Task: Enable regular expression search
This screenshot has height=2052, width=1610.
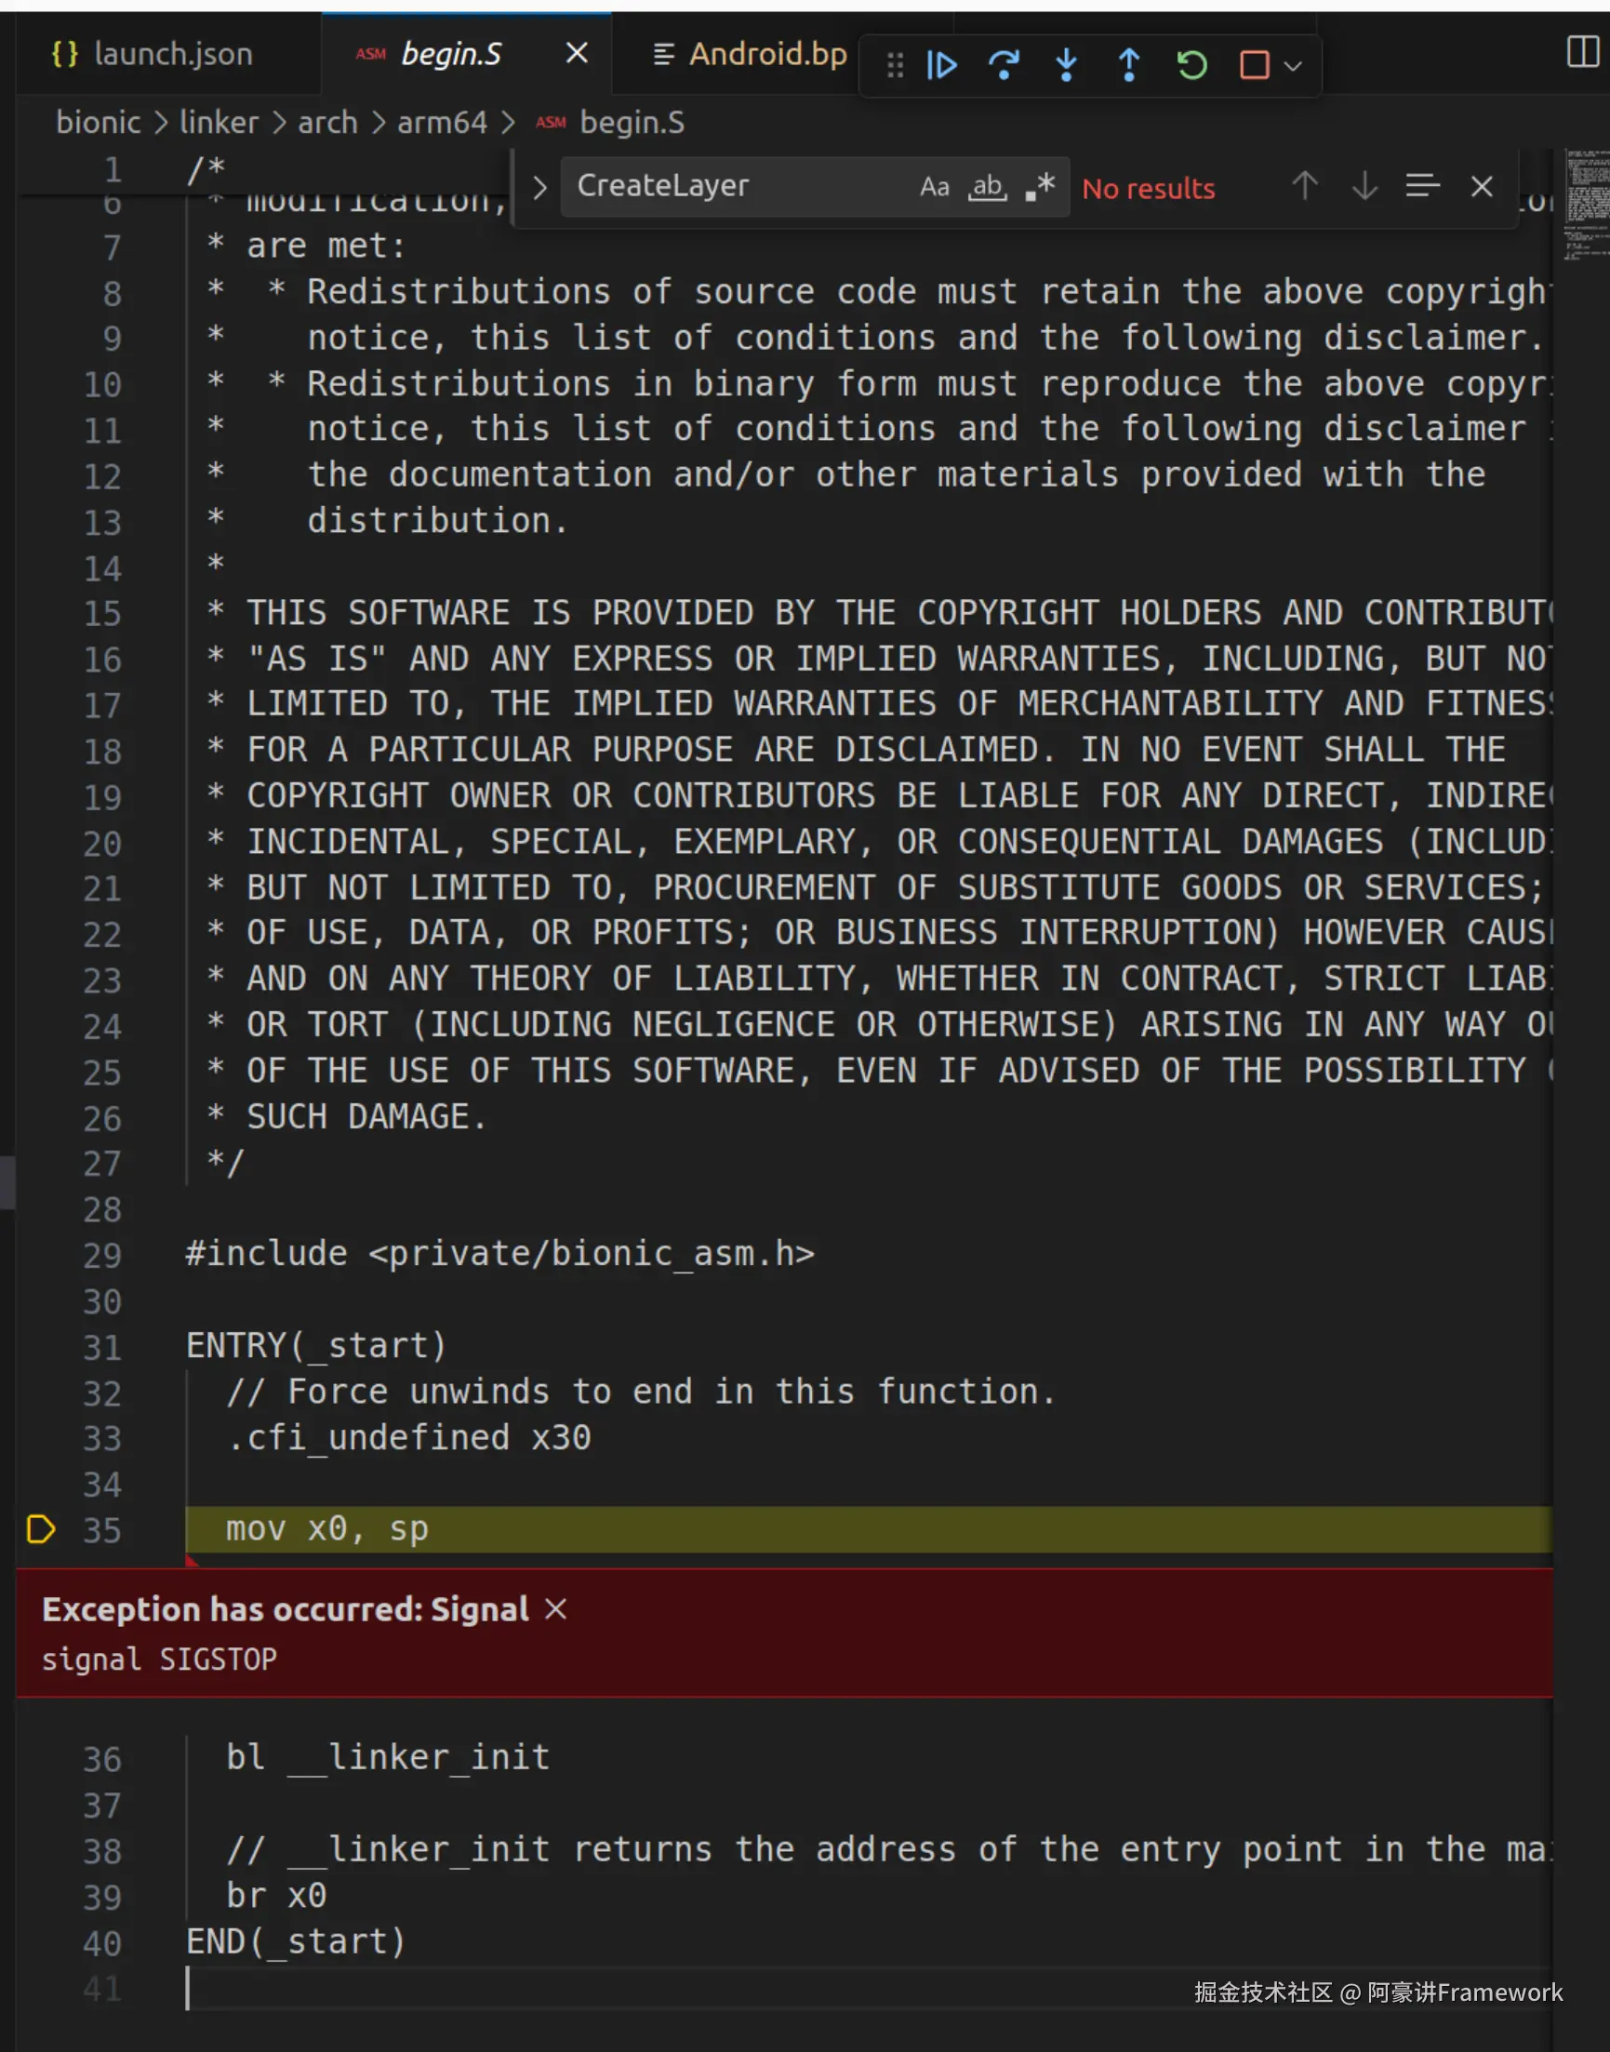Action: click(x=1041, y=187)
